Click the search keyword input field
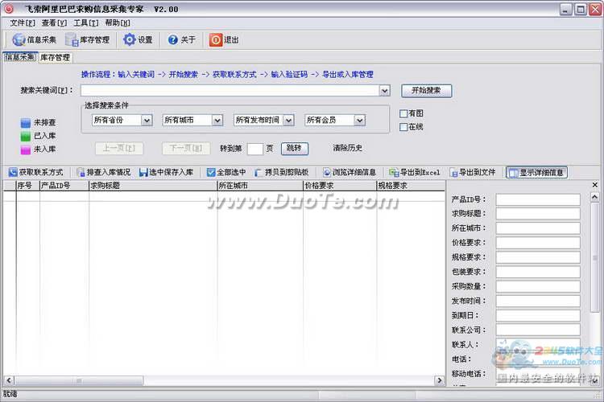604x402 pixels. click(x=230, y=91)
